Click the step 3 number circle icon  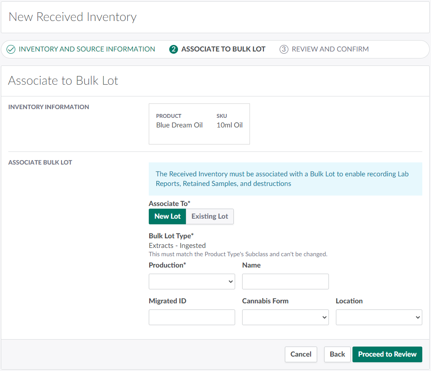pyautogui.click(x=284, y=49)
